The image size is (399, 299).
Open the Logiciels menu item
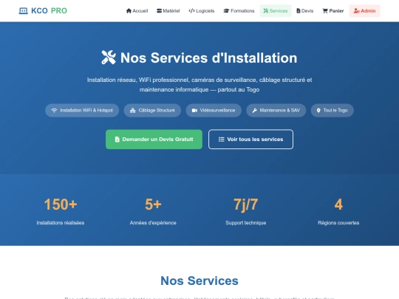[202, 10]
